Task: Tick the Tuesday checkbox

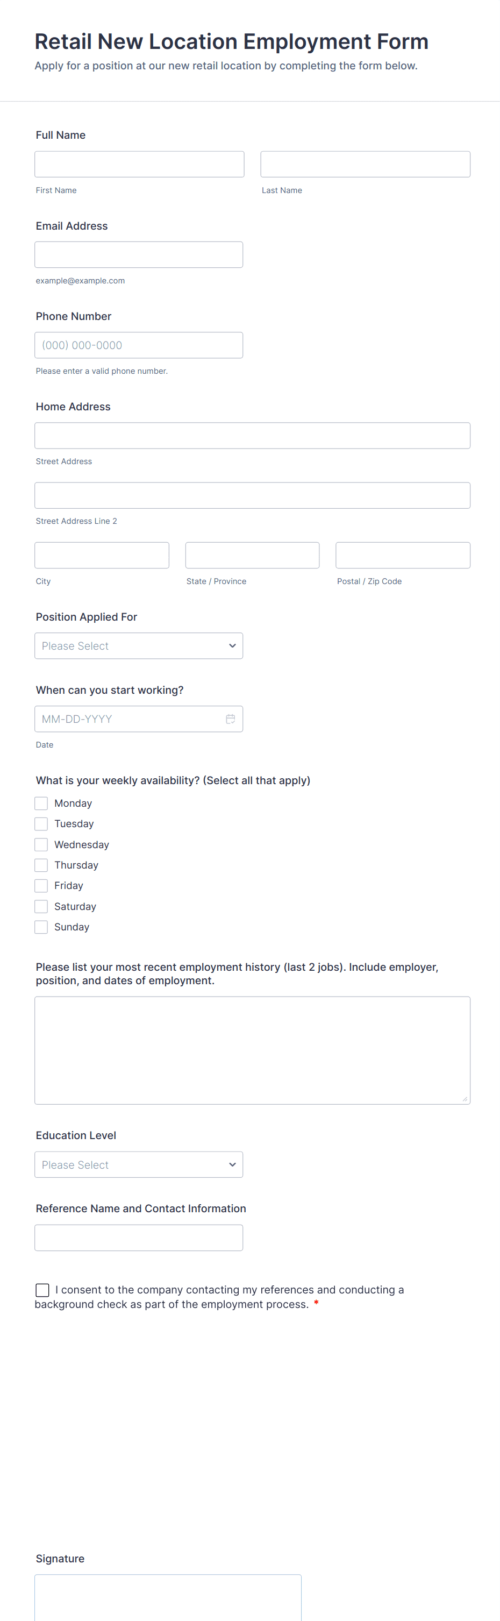Action: click(41, 824)
